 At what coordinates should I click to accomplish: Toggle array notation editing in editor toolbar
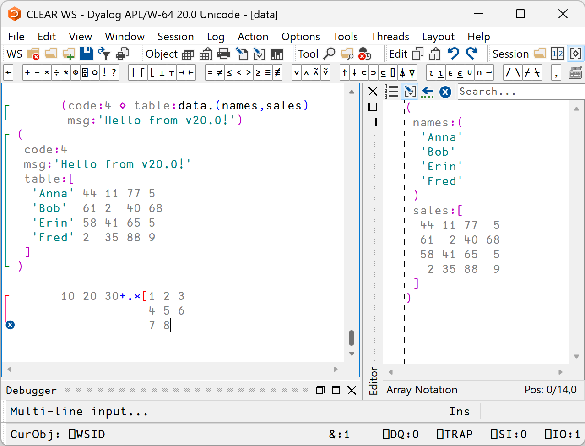[x=410, y=92]
